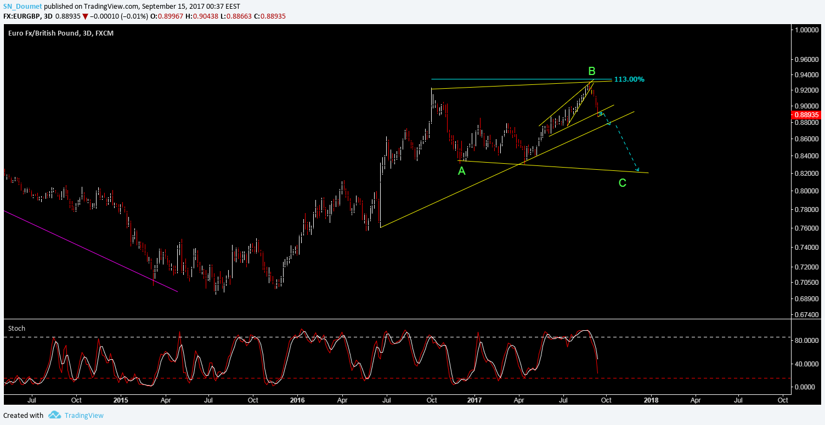Click the closing price value C:0.88935
Image resolution: width=825 pixels, height=425 pixels.
pos(269,16)
